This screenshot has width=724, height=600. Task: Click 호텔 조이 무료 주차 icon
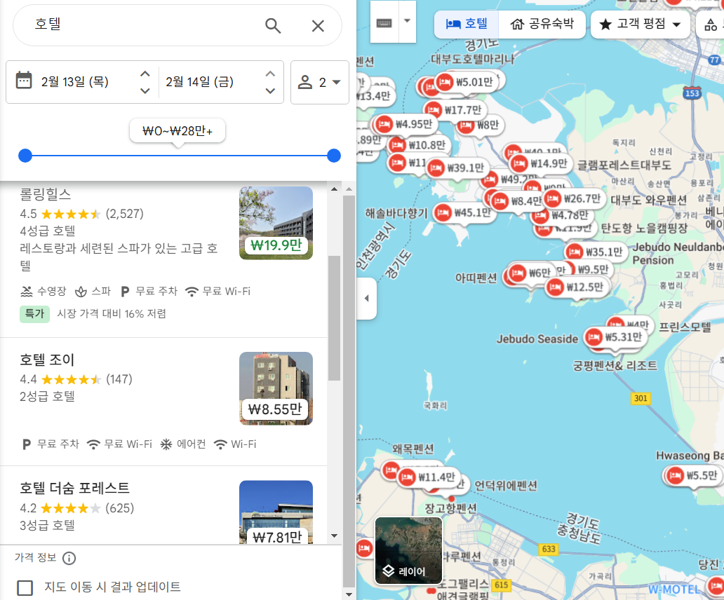pos(27,444)
